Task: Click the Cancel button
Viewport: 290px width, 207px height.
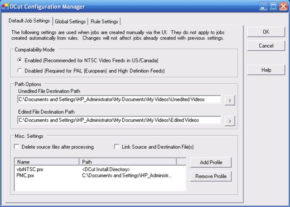Action: coord(266,46)
